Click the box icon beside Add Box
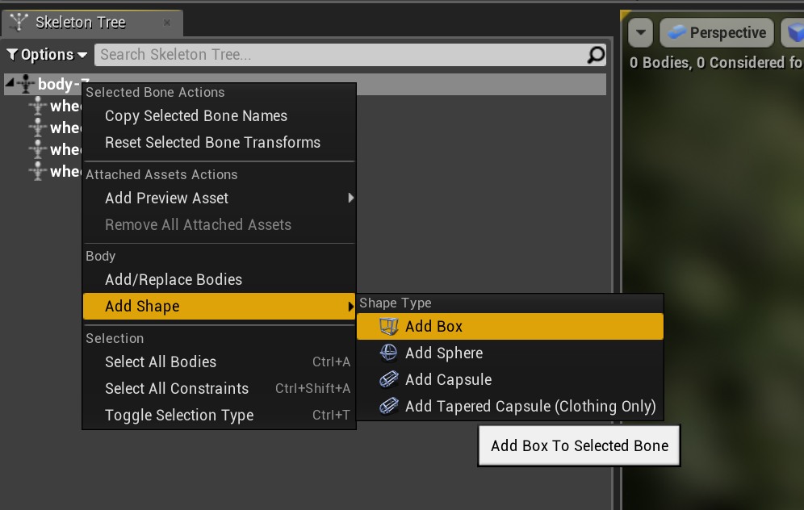 [x=389, y=326]
